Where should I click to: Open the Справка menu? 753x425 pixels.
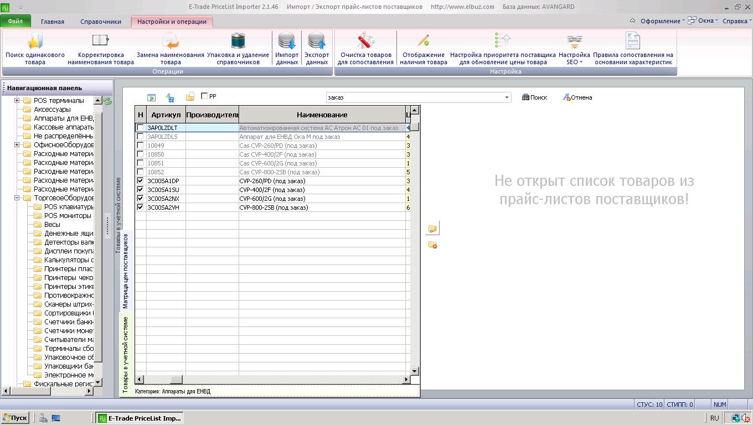tap(737, 21)
